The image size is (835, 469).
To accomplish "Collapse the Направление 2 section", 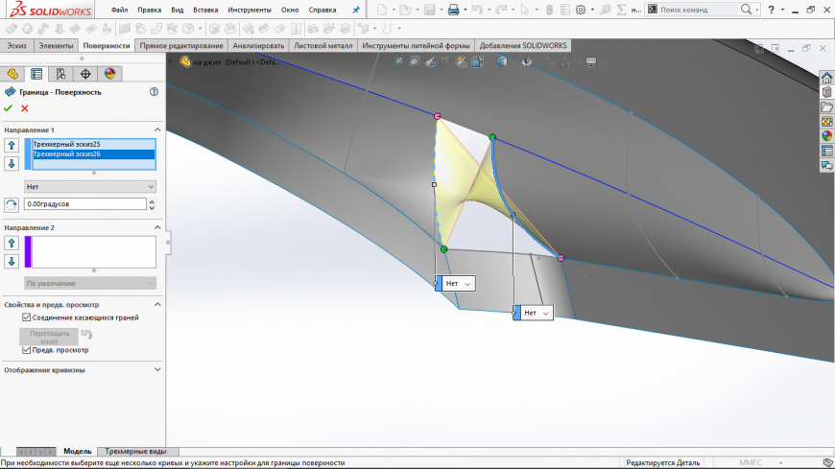I will (x=157, y=227).
